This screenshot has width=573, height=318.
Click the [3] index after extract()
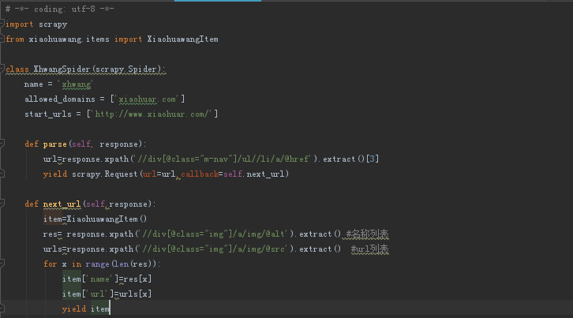point(373,159)
